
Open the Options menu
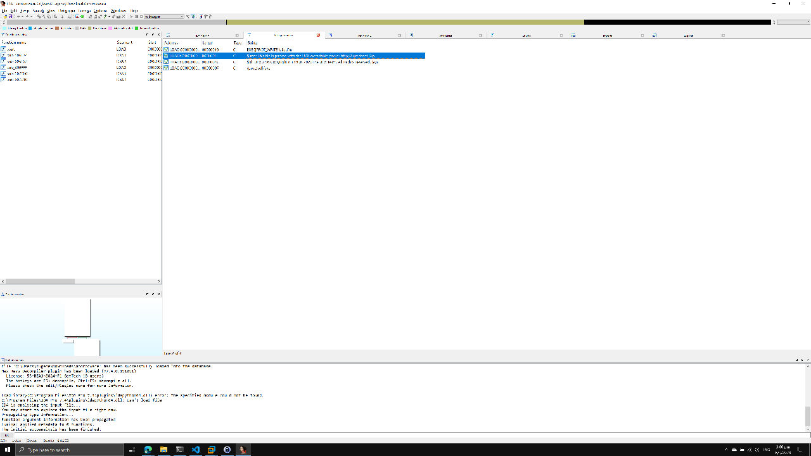[99, 10]
